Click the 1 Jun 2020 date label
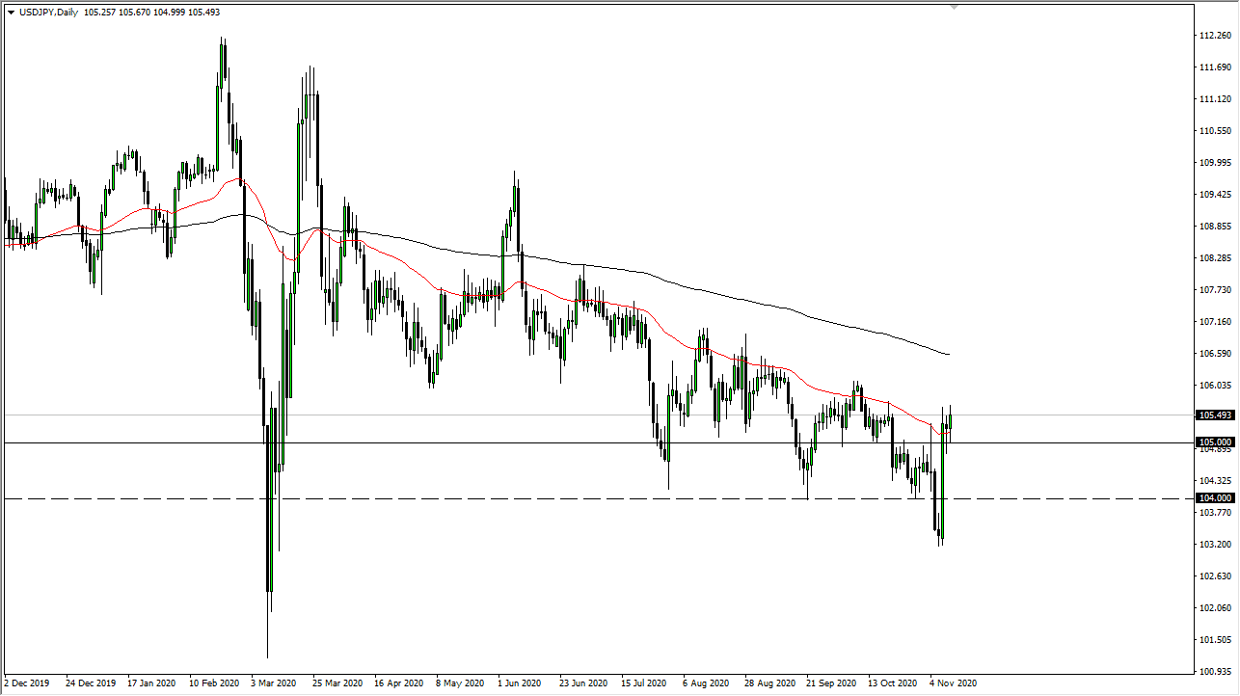This screenshot has width=1240, height=696. coord(518,683)
